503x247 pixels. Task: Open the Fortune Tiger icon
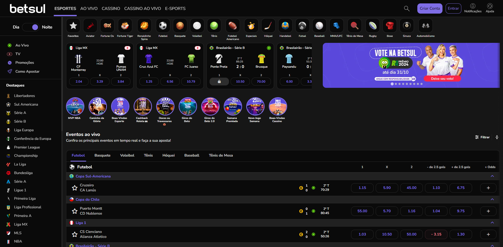125,26
